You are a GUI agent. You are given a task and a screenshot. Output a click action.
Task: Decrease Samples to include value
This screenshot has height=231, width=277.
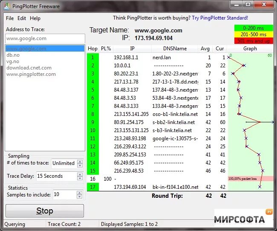click(80, 197)
